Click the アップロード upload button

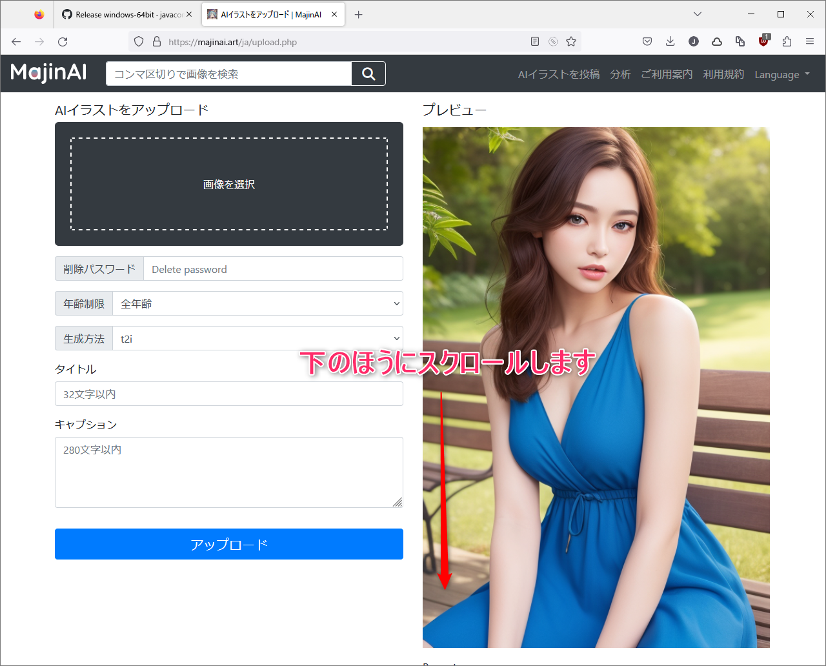(x=229, y=544)
